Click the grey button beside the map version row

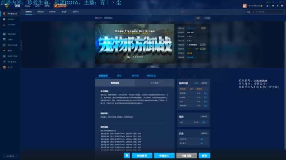[x=203, y=45]
